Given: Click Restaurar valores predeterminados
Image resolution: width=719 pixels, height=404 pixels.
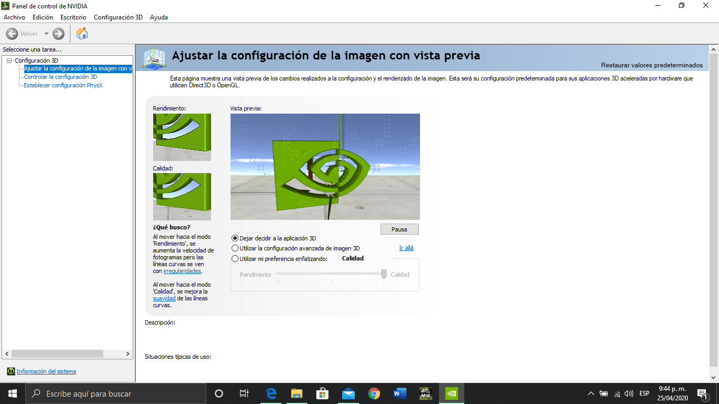Looking at the screenshot, I should 652,65.
